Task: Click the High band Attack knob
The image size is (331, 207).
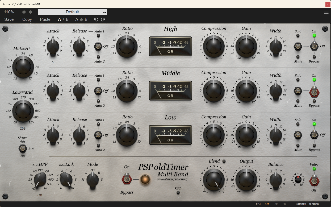Action: point(53,46)
